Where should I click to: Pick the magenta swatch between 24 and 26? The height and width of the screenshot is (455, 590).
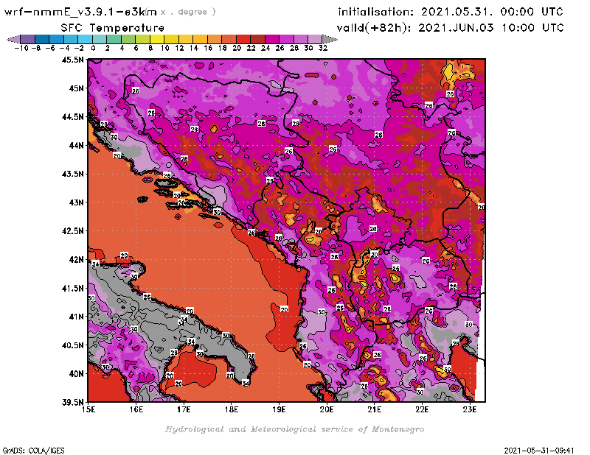pyautogui.click(x=273, y=39)
